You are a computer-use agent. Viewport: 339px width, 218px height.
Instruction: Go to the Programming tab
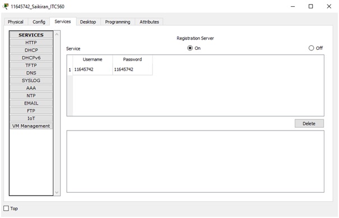118,22
